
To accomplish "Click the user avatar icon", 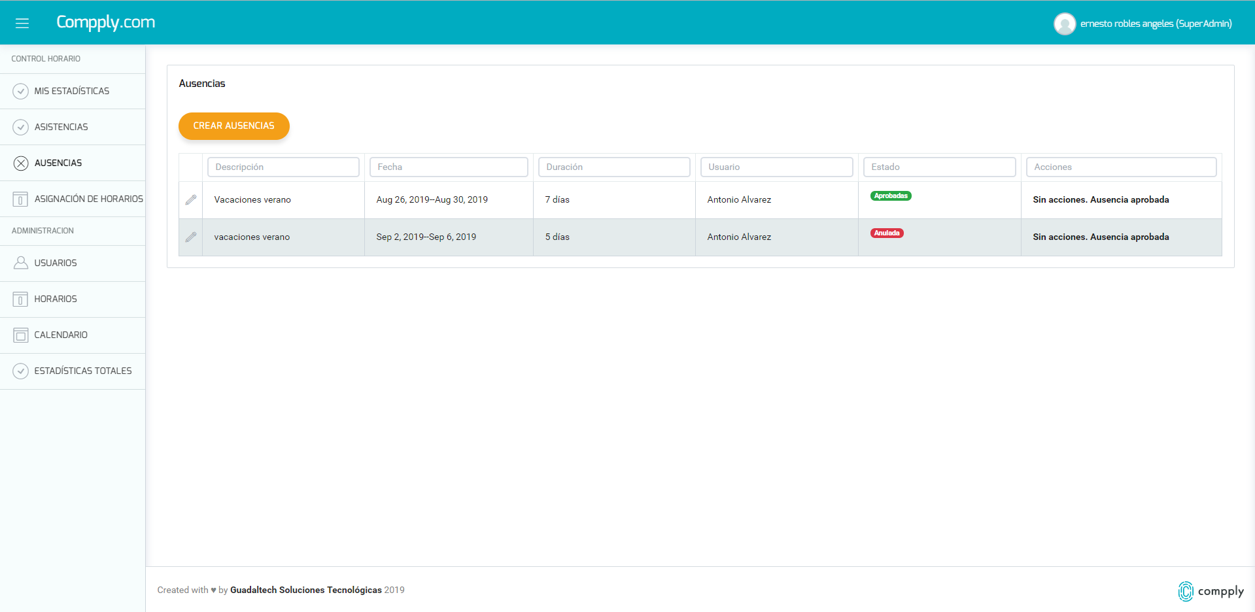I will pyautogui.click(x=1064, y=24).
